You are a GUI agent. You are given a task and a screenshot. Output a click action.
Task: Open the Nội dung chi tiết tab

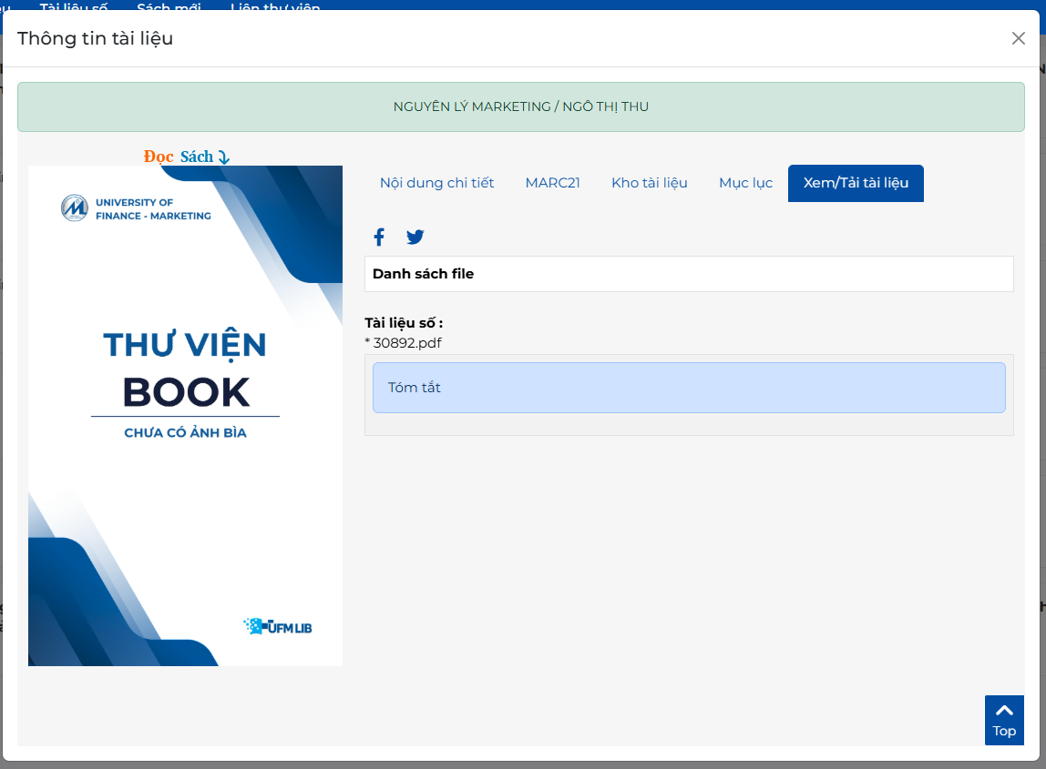pyautogui.click(x=437, y=183)
